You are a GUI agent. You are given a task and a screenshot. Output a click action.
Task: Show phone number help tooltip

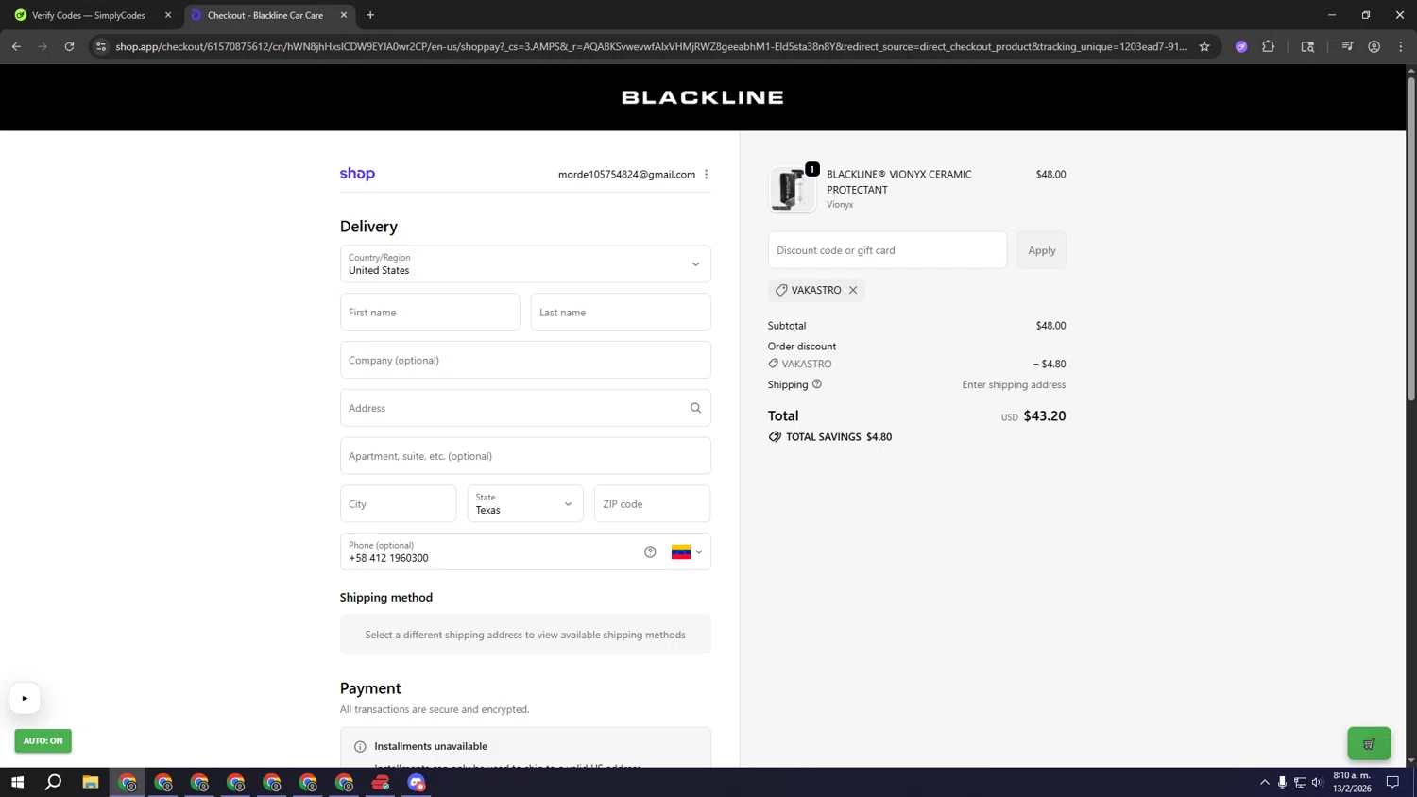(x=650, y=552)
